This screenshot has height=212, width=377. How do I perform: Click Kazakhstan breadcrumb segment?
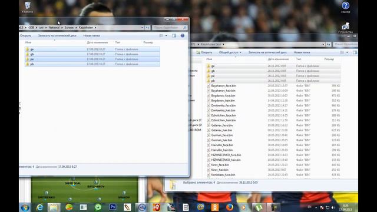(86, 28)
